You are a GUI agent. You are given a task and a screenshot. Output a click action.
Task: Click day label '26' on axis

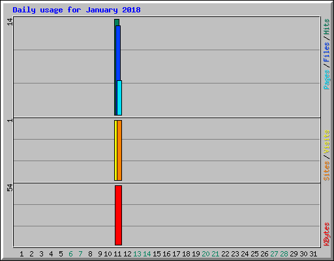tap(264, 254)
